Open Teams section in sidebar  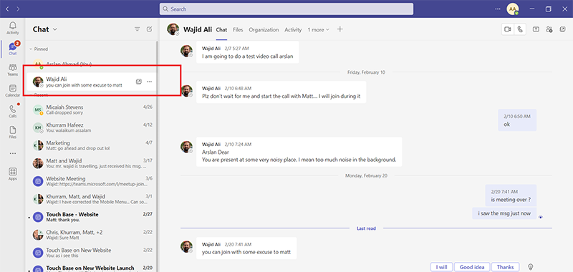pyautogui.click(x=13, y=69)
